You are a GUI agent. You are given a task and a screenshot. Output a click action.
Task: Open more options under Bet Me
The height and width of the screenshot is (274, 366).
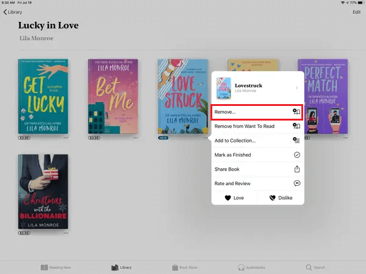[135, 138]
